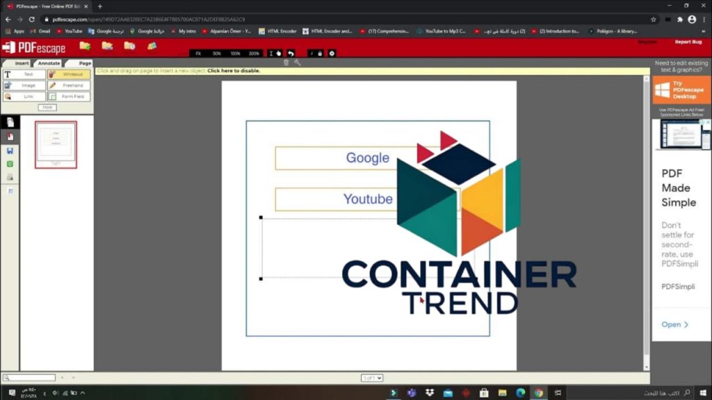Image resolution: width=712 pixels, height=400 pixels.
Task: Open the gear settings icon in toolbar
Action: pos(332,53)
